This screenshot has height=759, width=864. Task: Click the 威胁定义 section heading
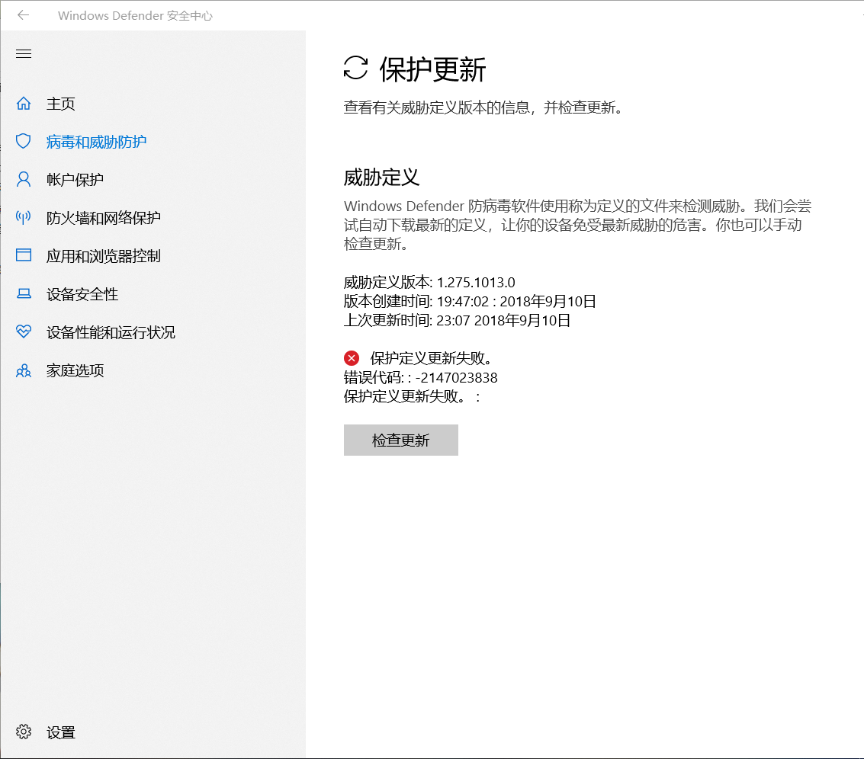coord(381,178)
